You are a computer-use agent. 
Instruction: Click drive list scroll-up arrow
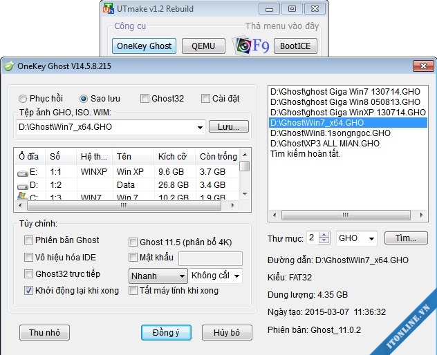pos(245,155)
